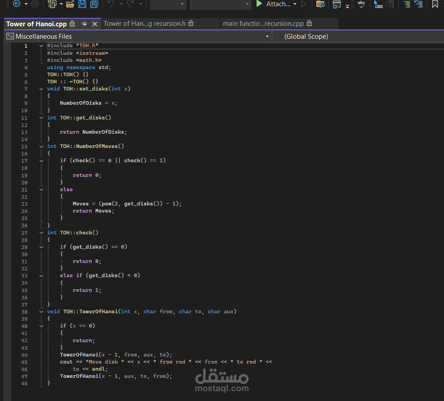Collapse the get_disks function at line 11
This screenshot has width=444, height=401.
click(41, 118)
